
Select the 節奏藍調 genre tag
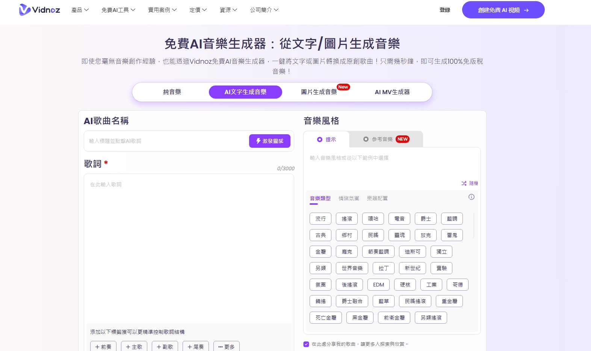pyautogui.click(x=378, y=252)
